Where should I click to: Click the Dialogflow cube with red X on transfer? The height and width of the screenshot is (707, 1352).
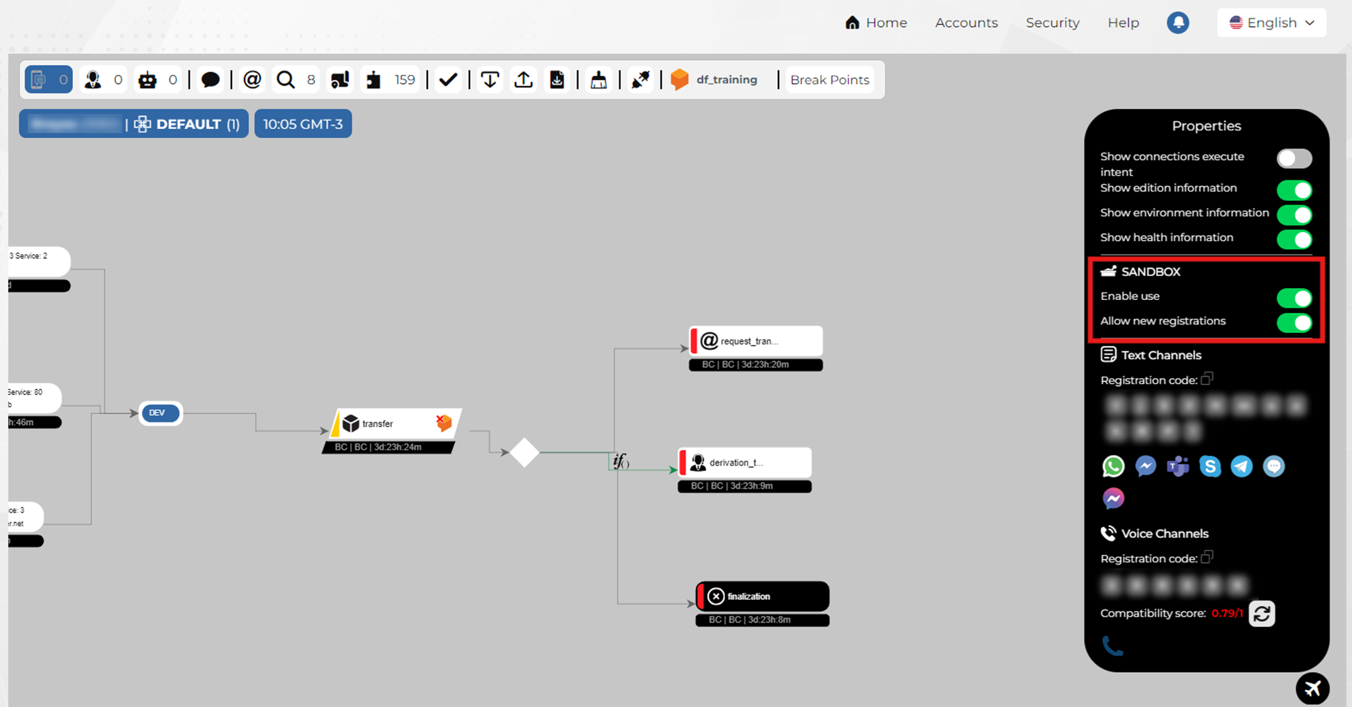click(x=444, y=423)
